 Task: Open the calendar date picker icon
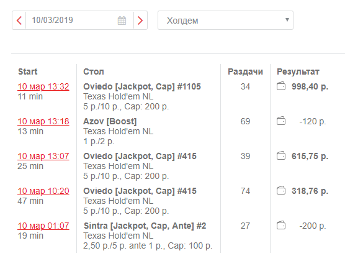tap(122, 21)
